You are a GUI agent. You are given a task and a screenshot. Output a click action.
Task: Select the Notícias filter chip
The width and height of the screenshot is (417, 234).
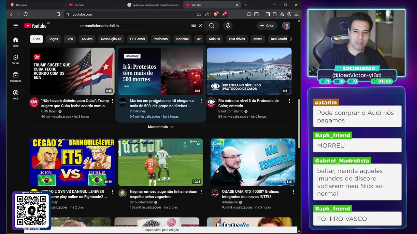click(x=182, y=39)
